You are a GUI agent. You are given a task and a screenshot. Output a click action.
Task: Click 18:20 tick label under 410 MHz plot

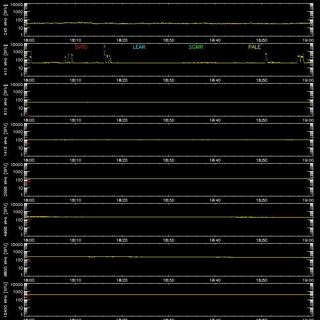122,80
